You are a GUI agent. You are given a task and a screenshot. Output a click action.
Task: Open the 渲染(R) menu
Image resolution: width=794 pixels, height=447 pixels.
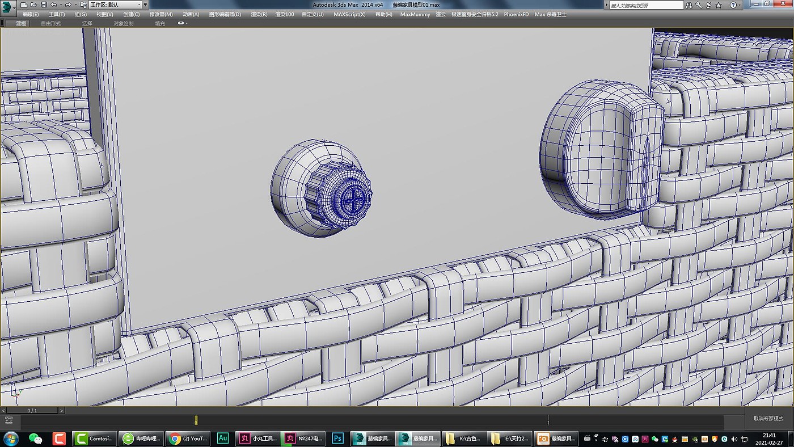259,14
